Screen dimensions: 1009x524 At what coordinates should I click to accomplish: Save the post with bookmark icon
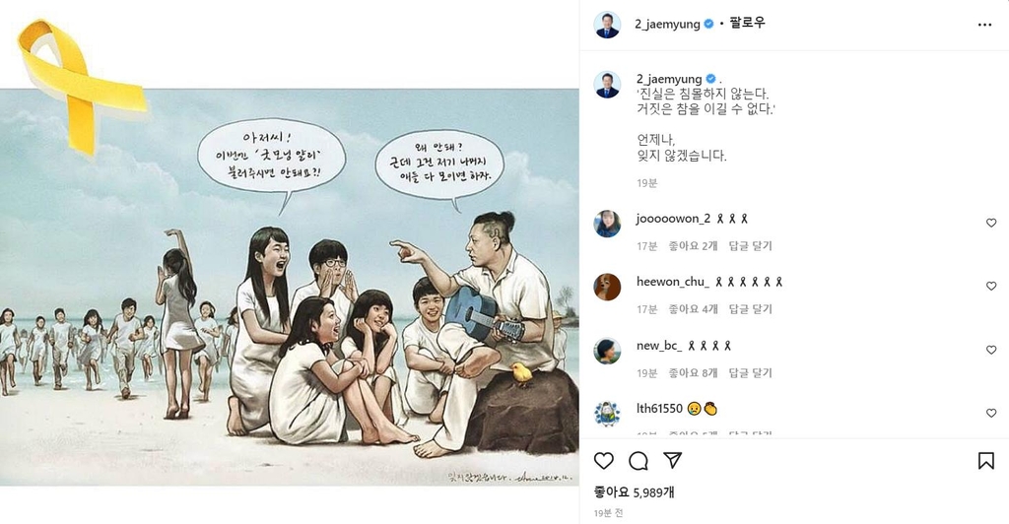[x=985, y=460]
